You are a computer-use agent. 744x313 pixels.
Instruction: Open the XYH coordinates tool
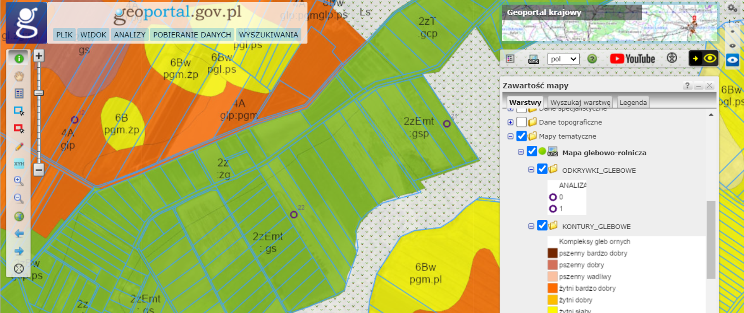click(x=19, y=163)
